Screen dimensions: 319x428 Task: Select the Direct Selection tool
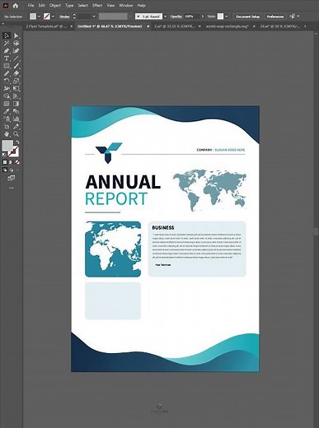[x=16, y=35]
